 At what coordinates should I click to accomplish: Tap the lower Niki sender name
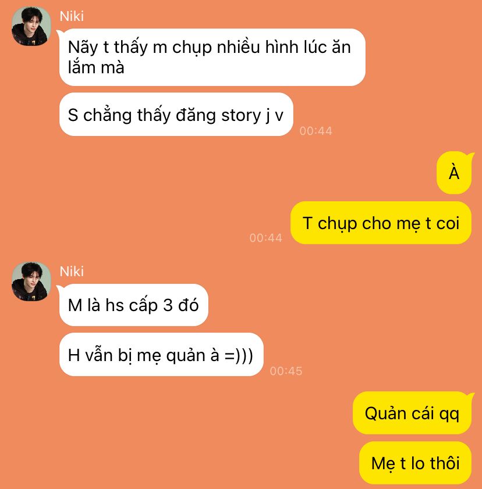pyautogui.click(x=72, y=272)
